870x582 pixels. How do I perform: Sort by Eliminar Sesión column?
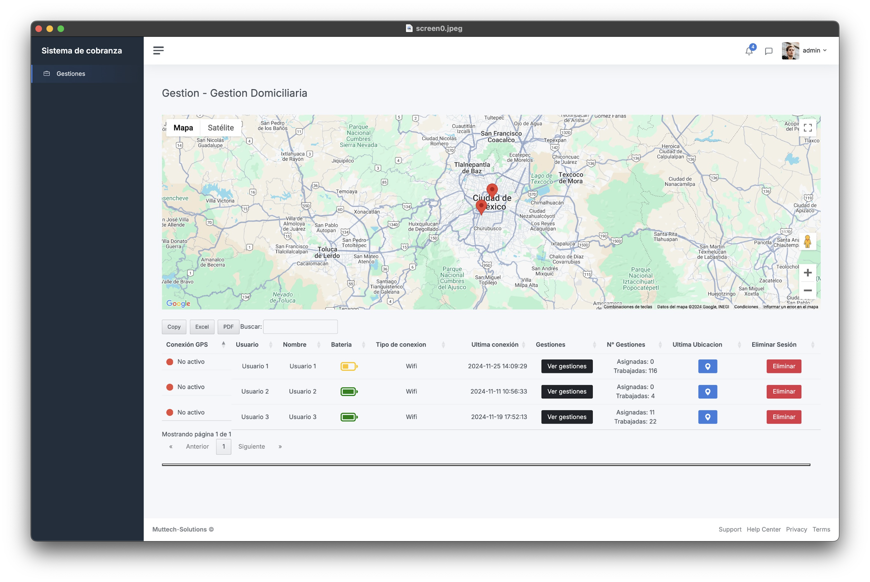pyautogui.click(x=784, y=345)
